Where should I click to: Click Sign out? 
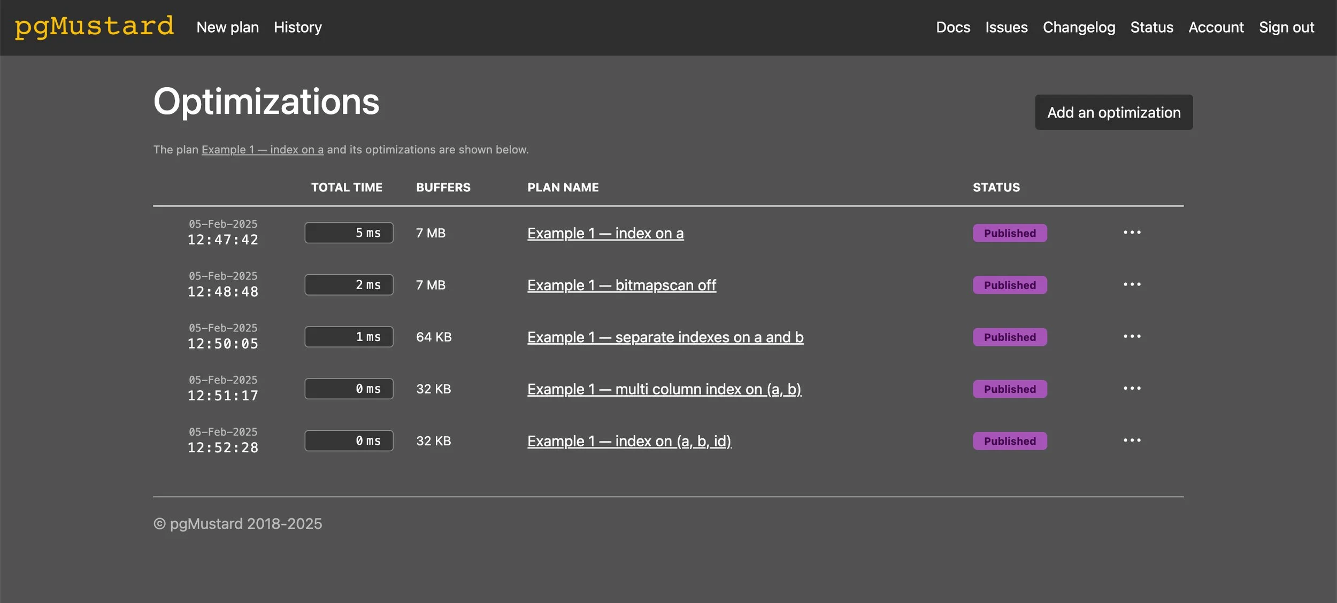[1286, 27]
